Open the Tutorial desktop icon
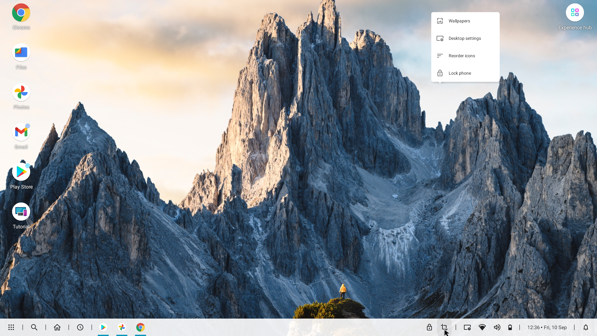 click(x=21, y=212)
